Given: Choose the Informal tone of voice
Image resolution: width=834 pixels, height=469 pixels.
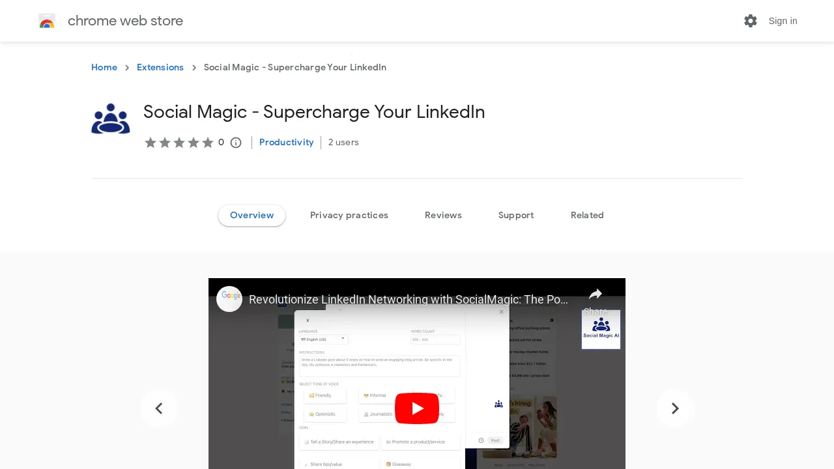Looking at the screenshot, I should (378, 395).
